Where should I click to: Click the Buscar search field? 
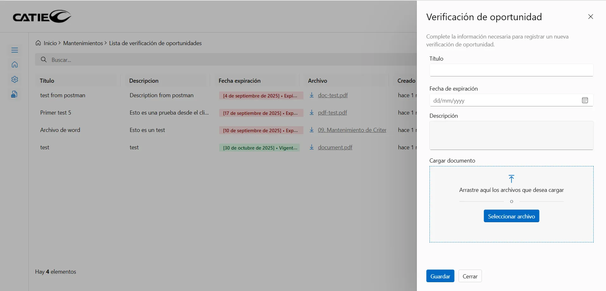(x=221, y=60)
